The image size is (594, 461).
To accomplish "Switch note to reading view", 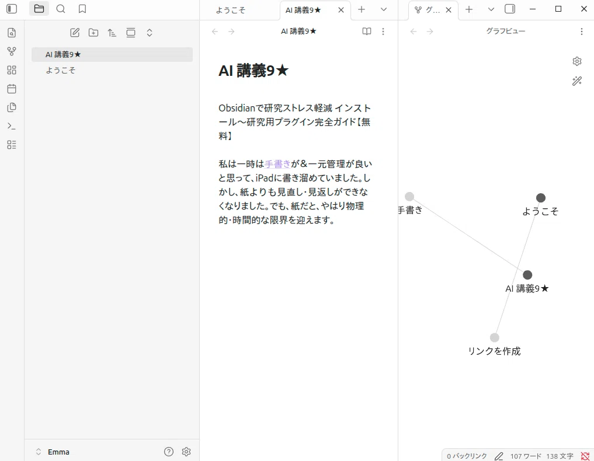I will click(x=367, y=32).
